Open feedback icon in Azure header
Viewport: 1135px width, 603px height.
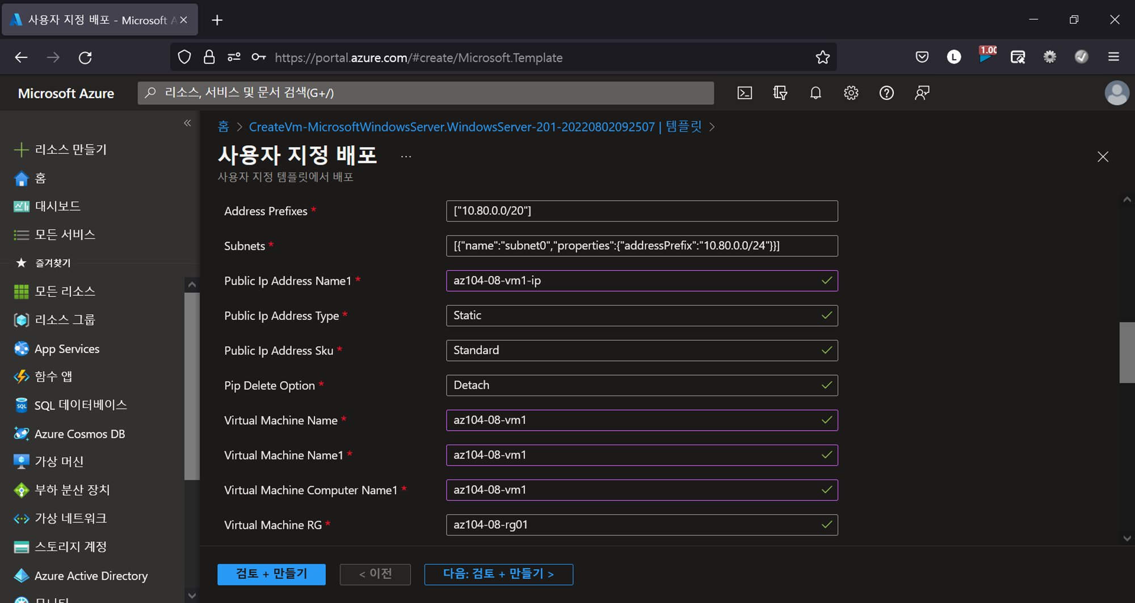pos(922,93)
